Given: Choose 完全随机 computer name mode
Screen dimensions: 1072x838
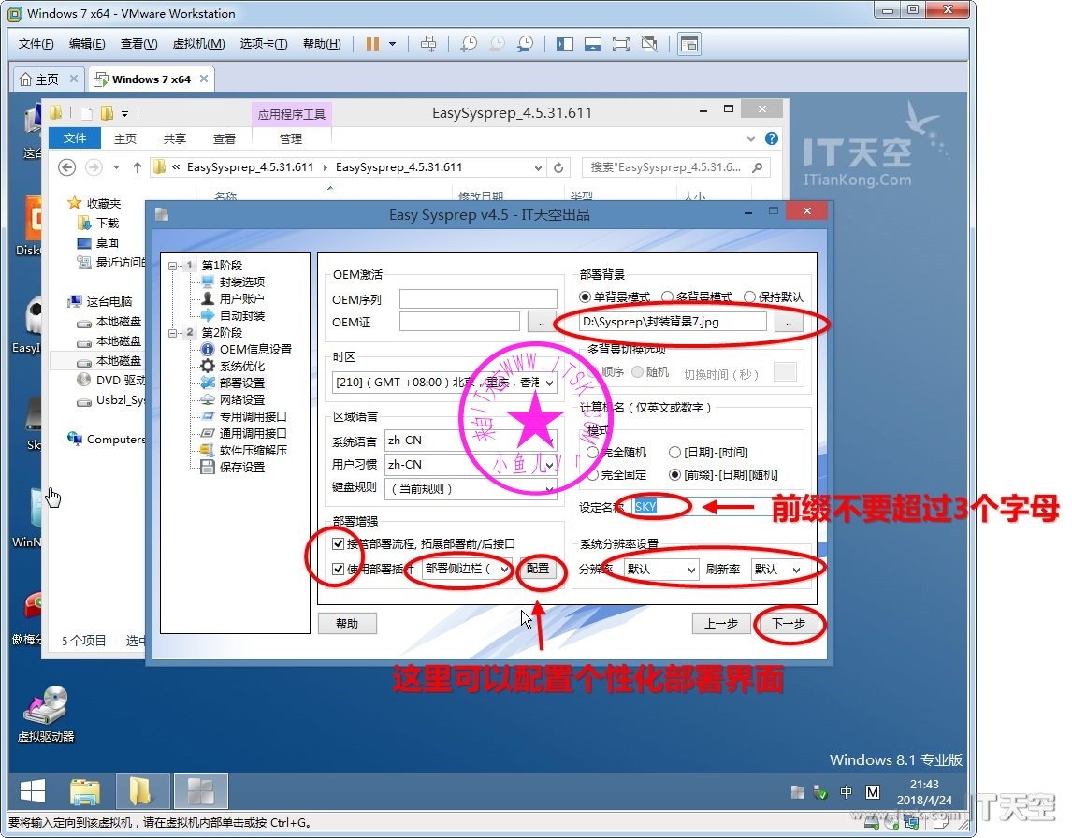Looking at the screenshot, I should point(593,452).
